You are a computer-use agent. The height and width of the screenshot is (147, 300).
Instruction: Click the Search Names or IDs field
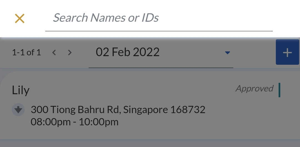point(159,18)
